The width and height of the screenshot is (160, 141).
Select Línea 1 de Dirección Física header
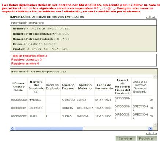click(123, 87)
